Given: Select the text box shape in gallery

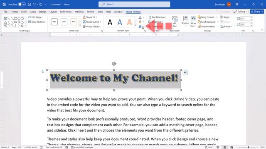Looking at the screenshot, I should pyautogui.click(x=5, y=18).
